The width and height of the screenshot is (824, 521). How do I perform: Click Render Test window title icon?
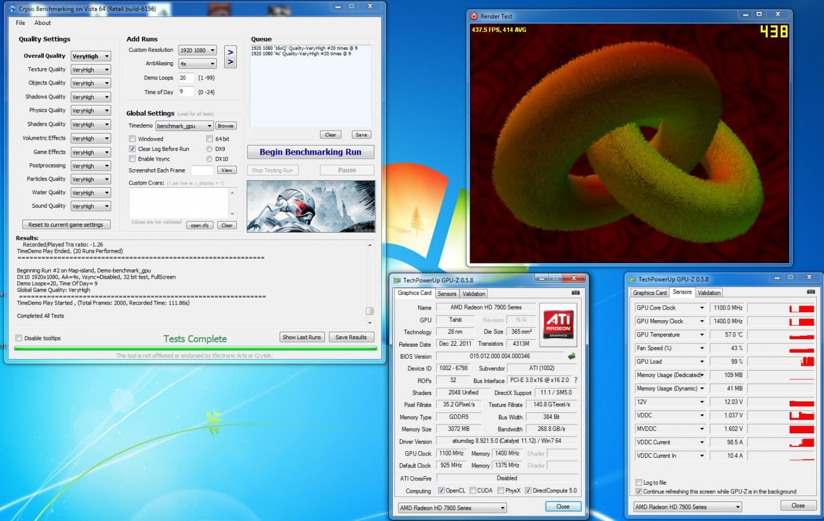[474, 16]
